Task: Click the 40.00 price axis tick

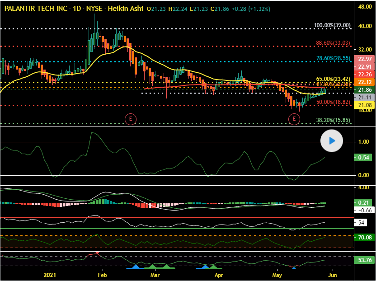Action: pyautogui.click(x=365, y=26)
